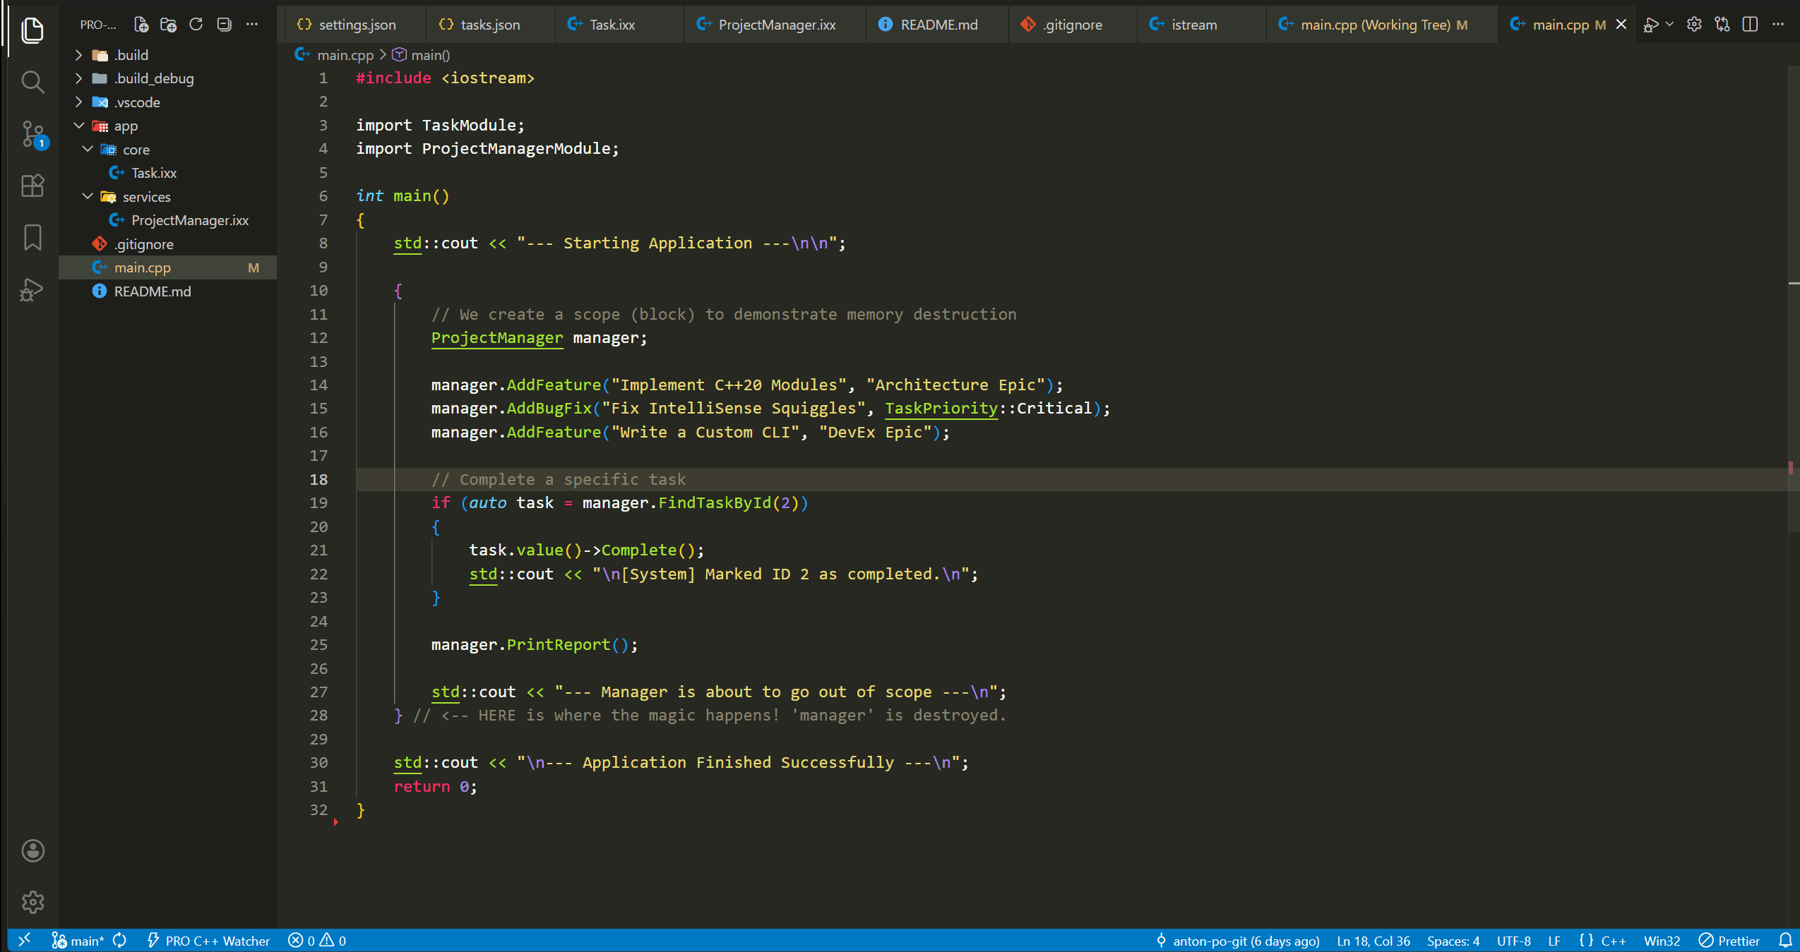Image resolution: width=1800 pixels, height=952 pixels.
Task: Open the Accounts icon above settings
Action: (32, 851)
